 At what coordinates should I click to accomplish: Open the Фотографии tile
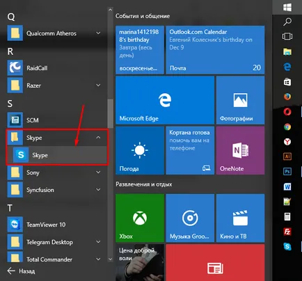[240, 100]
